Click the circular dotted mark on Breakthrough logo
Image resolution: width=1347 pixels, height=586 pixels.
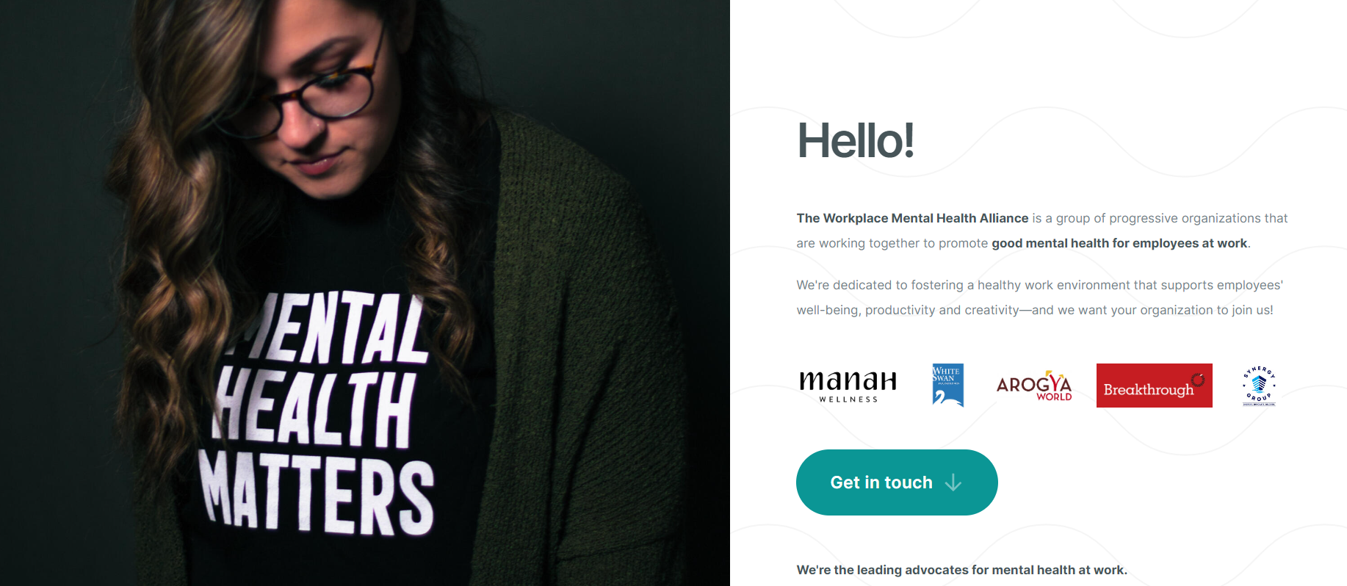[x=1198, y=380]
